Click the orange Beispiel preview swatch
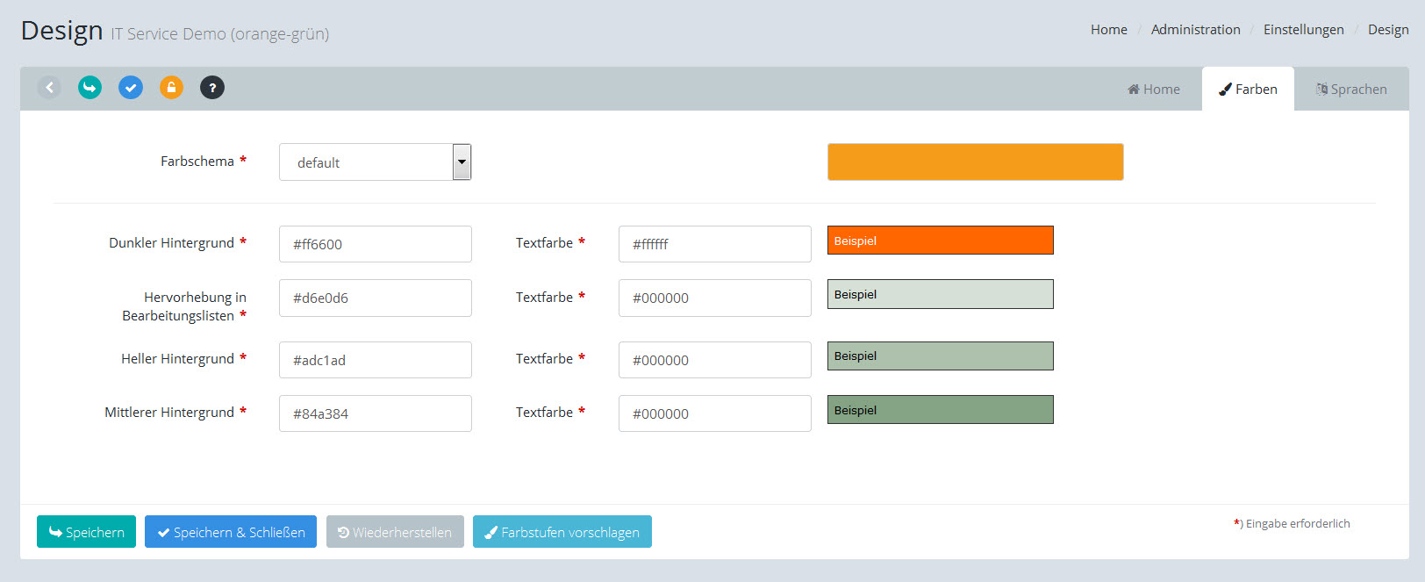The image size is (1425, 582). click(940, 241)
